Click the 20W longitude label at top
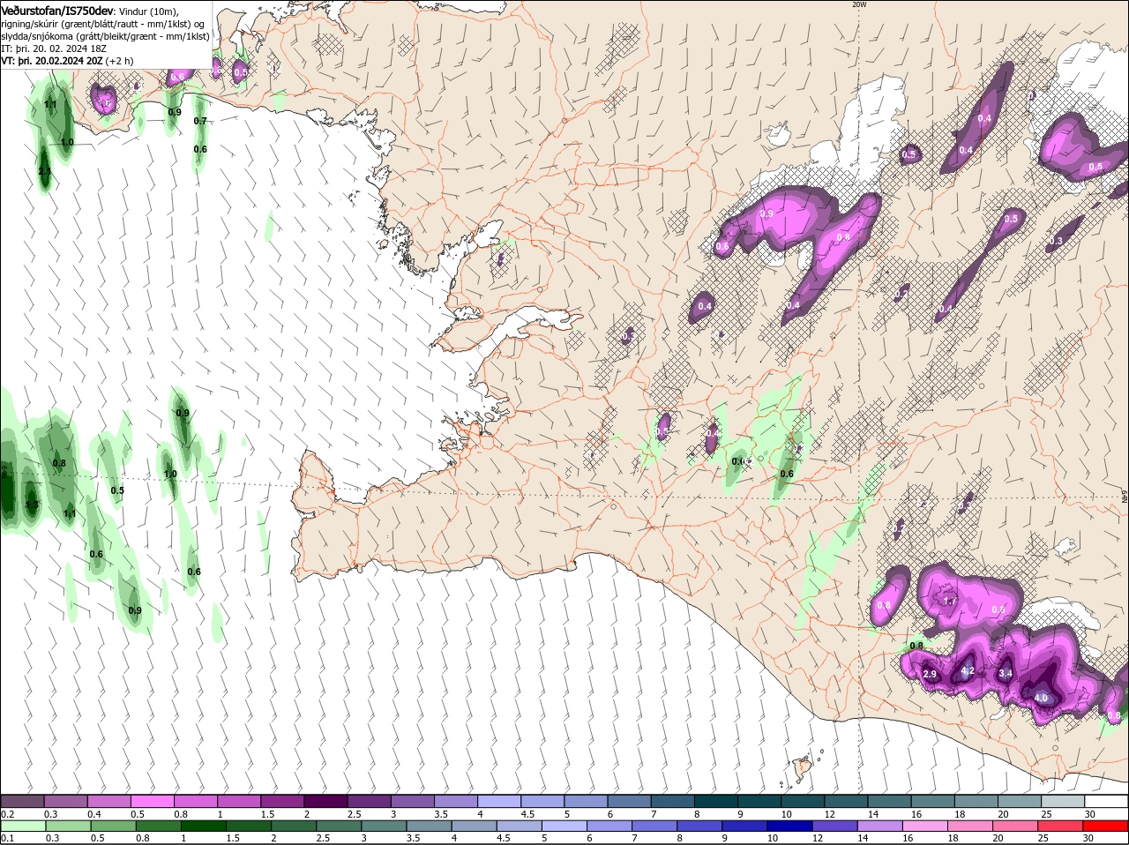 (859, 4)
